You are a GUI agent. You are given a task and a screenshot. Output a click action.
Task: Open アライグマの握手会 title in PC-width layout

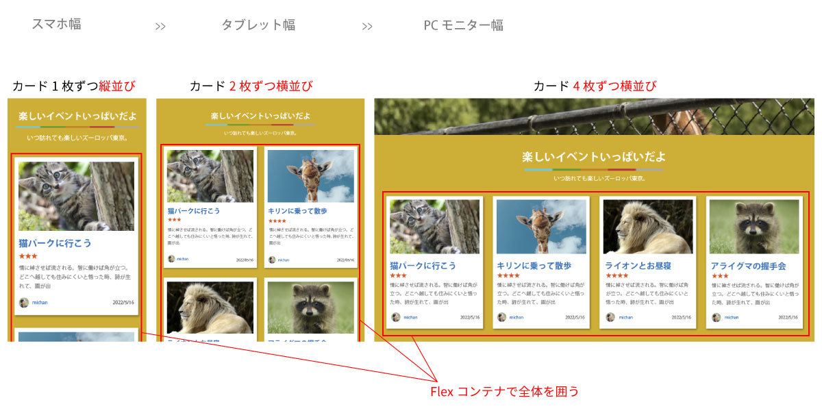click(749, 265)
